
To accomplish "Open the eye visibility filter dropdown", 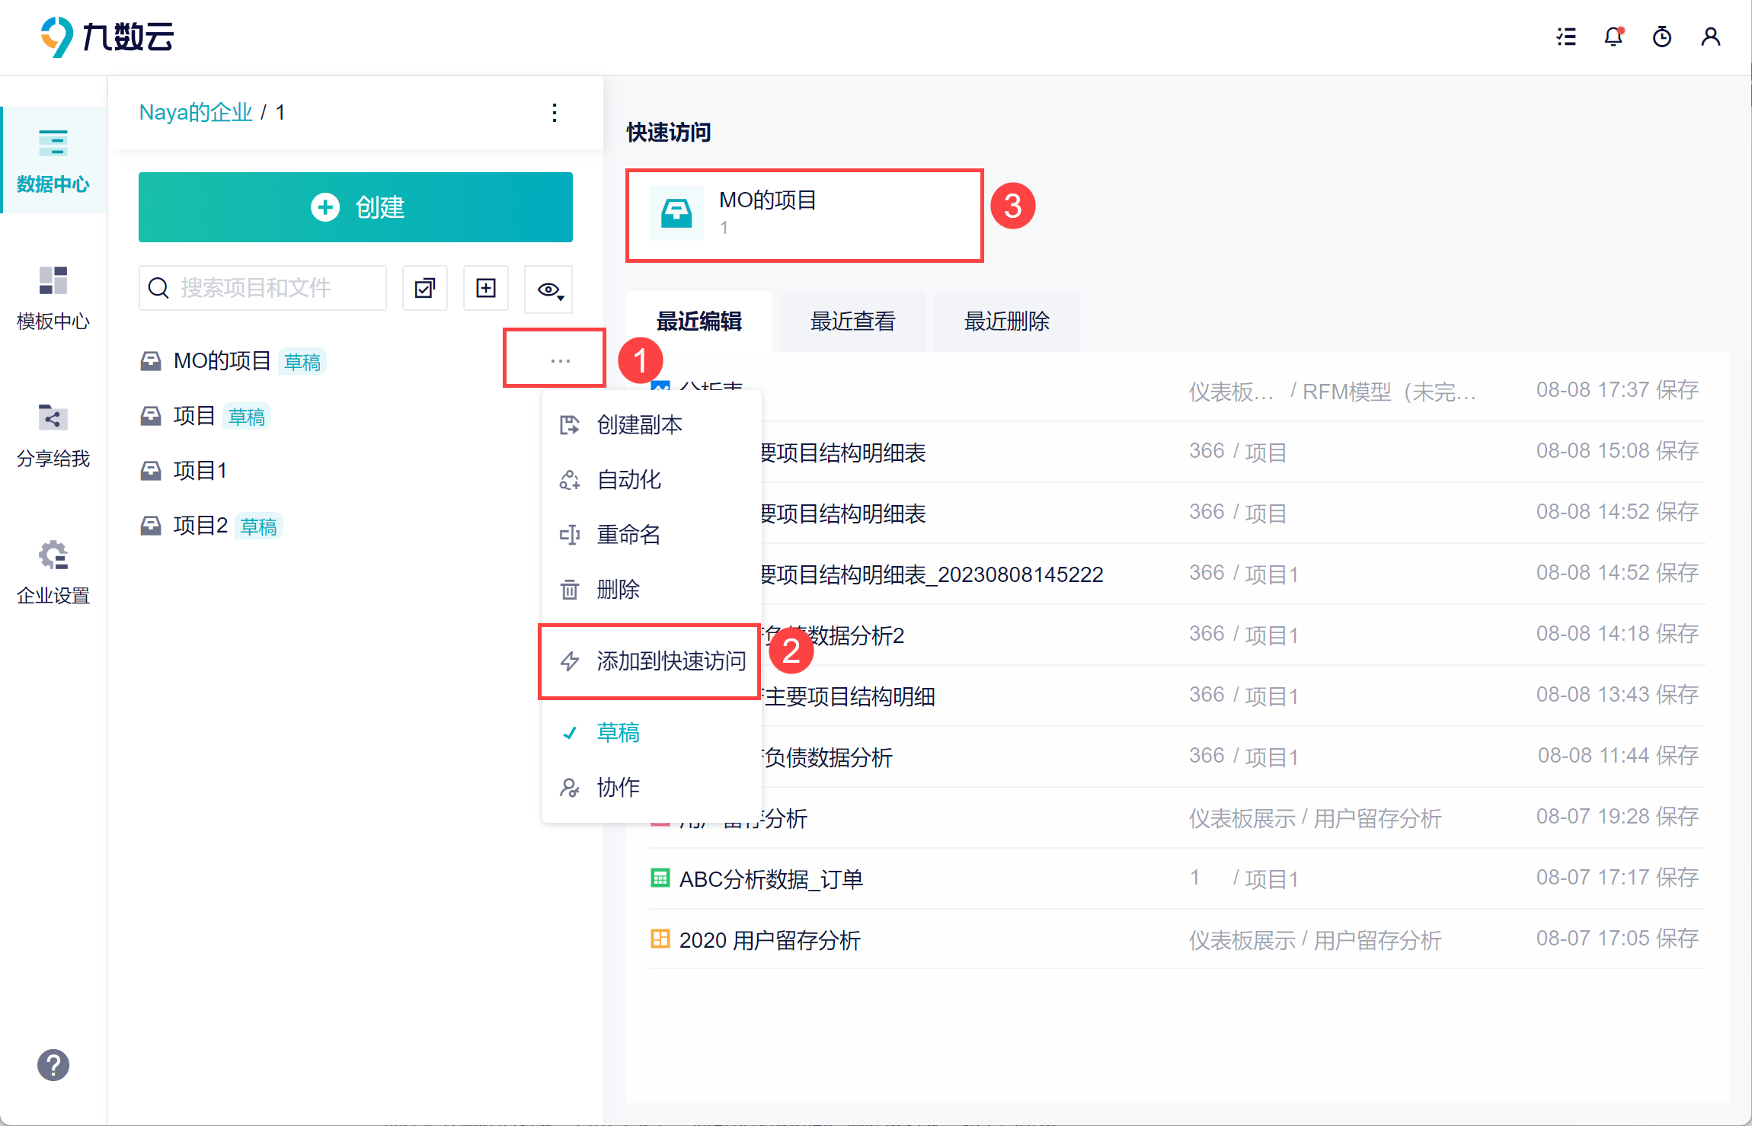I will tap(549, 289).
